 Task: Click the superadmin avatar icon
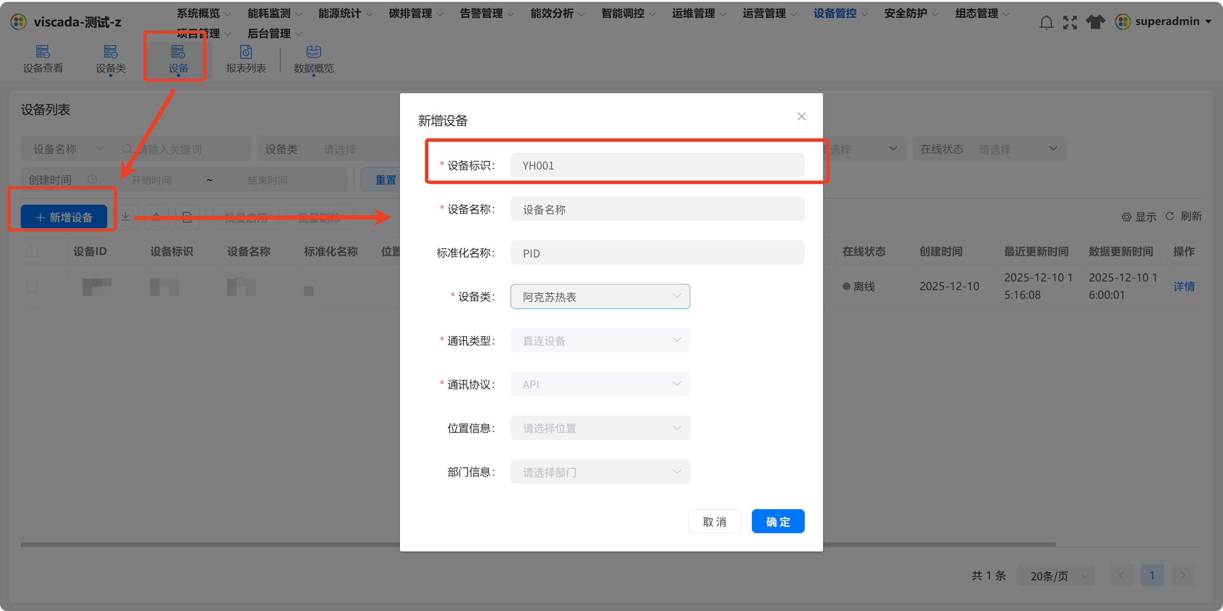point(1123,22)
